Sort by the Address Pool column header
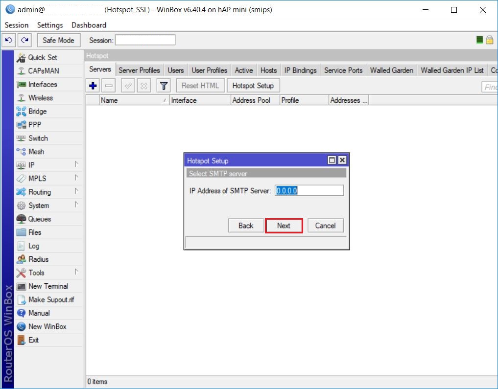498x389 pixels. pos(255,100)
